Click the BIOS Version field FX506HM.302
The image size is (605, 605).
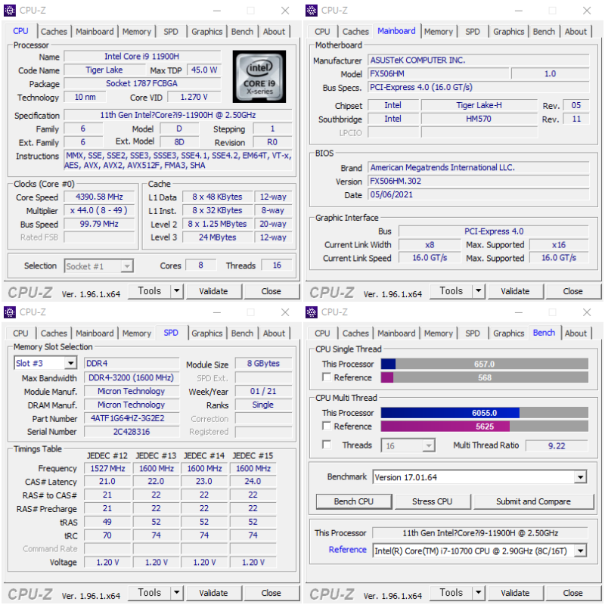click(x=479, y=181)
